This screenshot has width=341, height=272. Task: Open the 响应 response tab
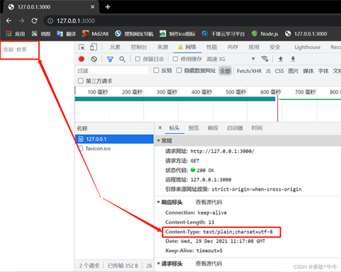point(213,128)
